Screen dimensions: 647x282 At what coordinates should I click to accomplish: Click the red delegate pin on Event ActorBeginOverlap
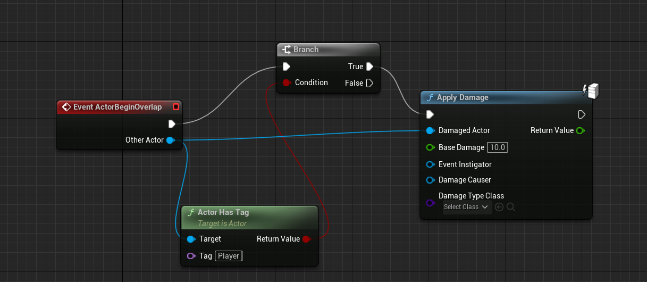click(176, 107)
